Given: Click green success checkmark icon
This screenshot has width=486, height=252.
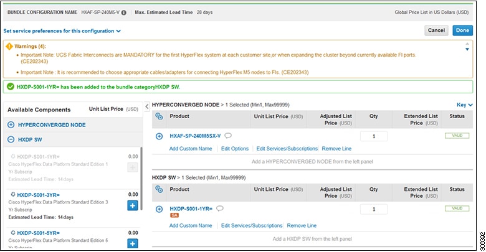Looking at the screenshot, I should click(11, 86).
